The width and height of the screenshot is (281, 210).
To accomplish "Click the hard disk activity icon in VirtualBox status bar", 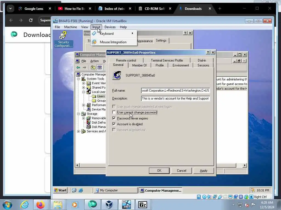I will [x=199, y=197].
